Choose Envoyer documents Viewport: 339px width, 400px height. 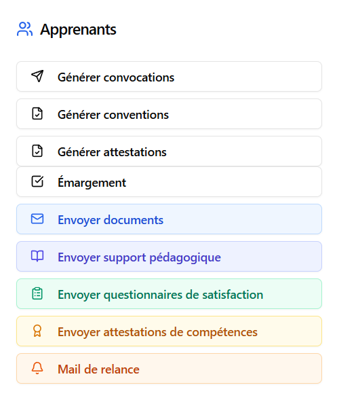coord(169,219)
